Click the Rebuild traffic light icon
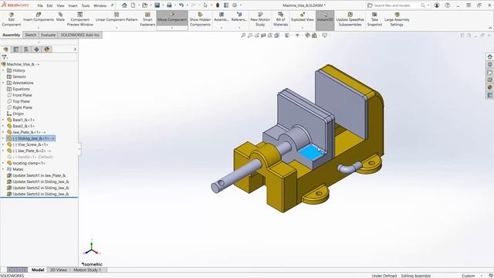The width and height of the screenshot is (494, 278). (218, 5)
